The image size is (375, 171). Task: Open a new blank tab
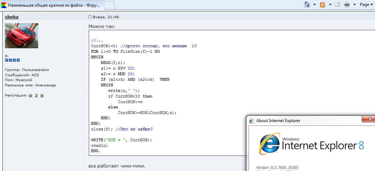click(109, 5)
